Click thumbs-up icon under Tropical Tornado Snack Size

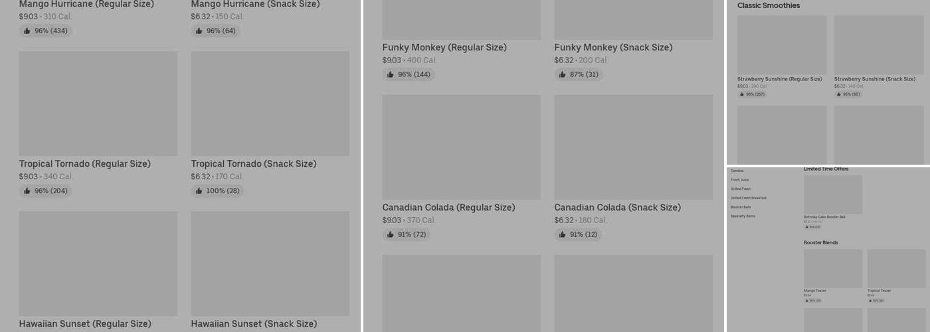point(199,191)
